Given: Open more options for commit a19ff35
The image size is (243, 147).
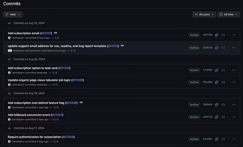Looking at the screenshot, I should (x=234, y=117).
